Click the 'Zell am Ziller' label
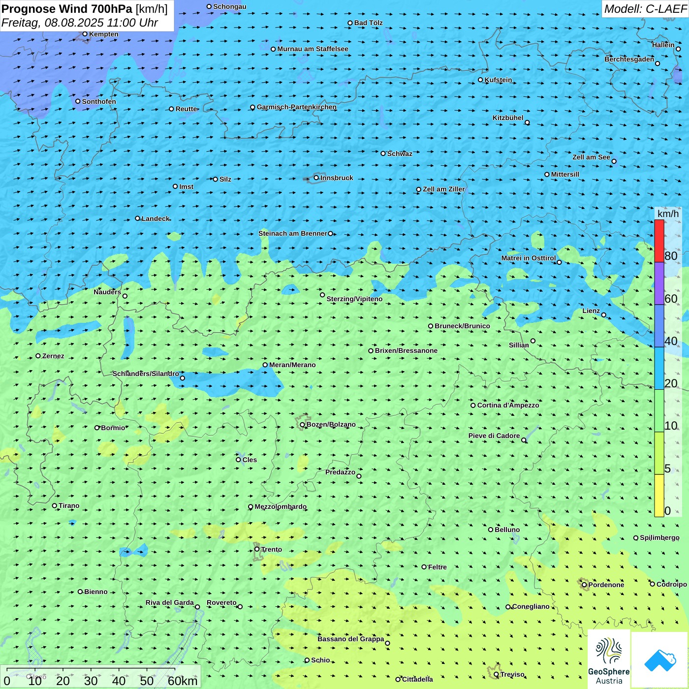 tap(444, 189)
